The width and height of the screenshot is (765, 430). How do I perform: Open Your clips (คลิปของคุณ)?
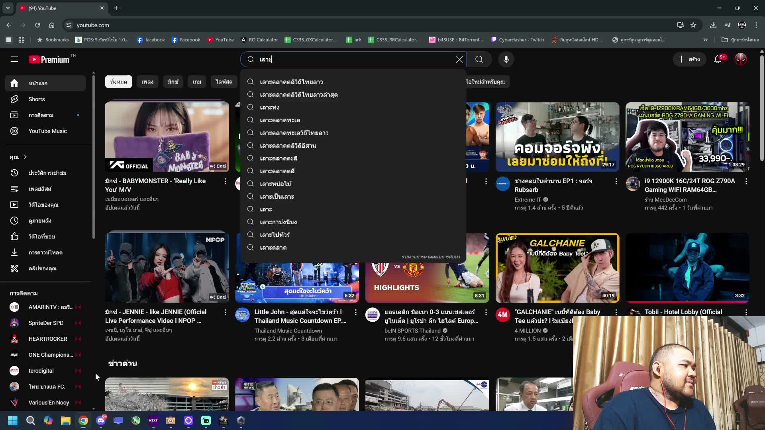(45, 268)
